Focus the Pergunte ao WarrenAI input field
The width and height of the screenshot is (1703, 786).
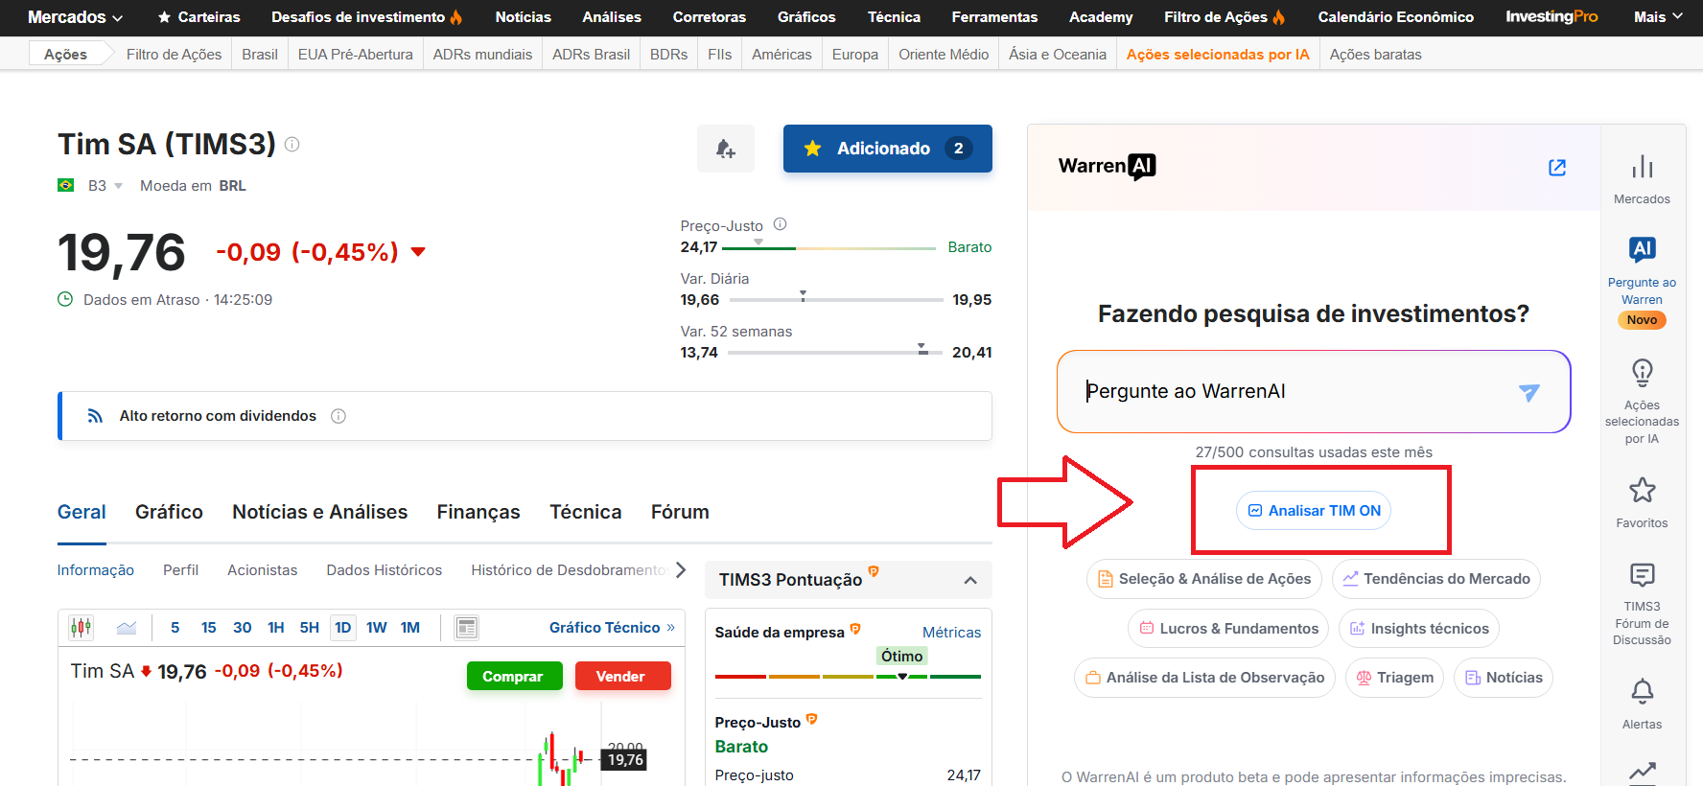[x=1314, y=392]
